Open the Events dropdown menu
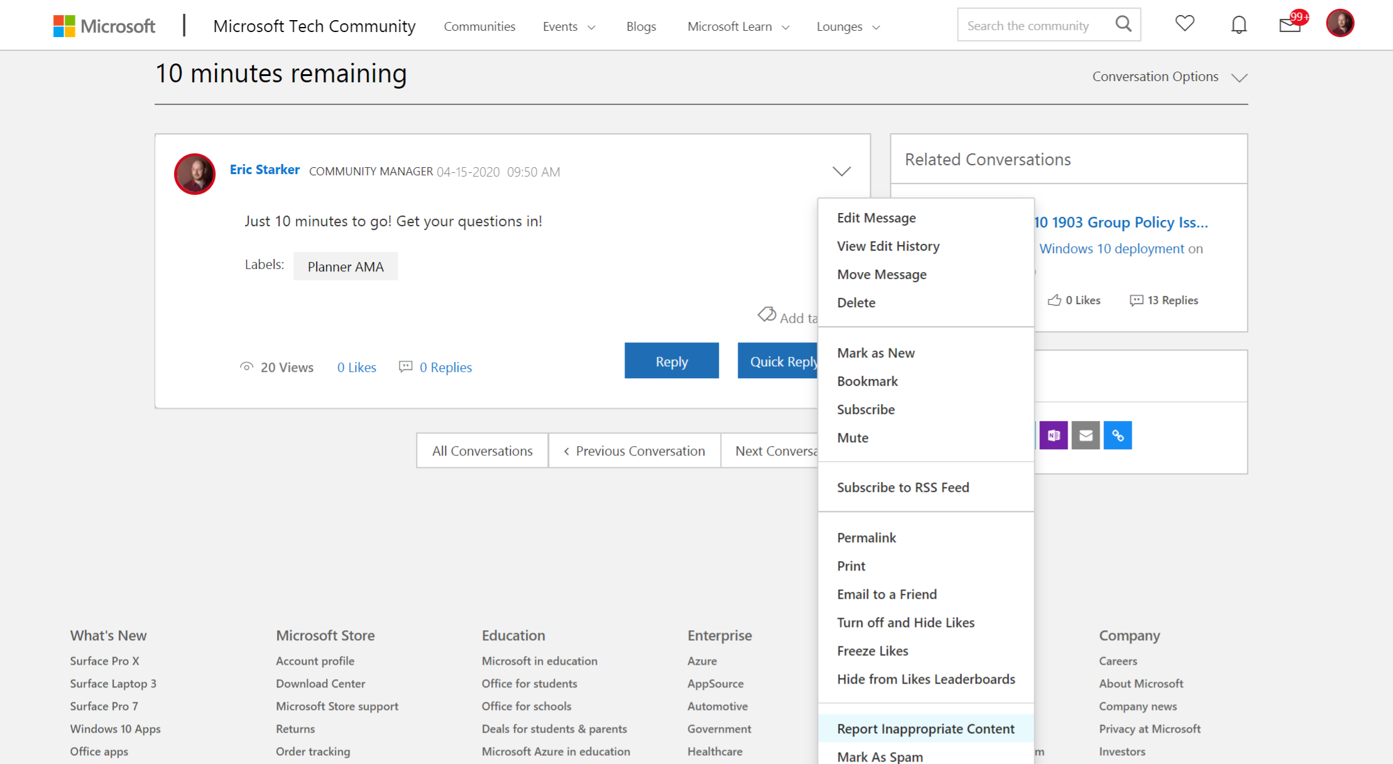 568,26
